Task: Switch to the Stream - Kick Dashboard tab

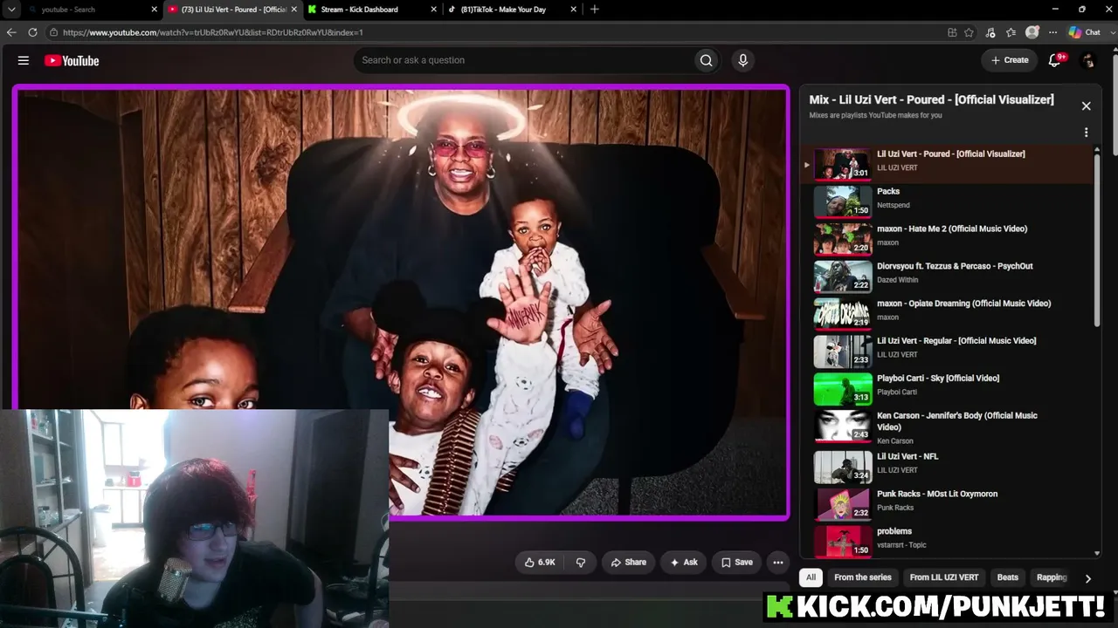Action: (372, 10)
